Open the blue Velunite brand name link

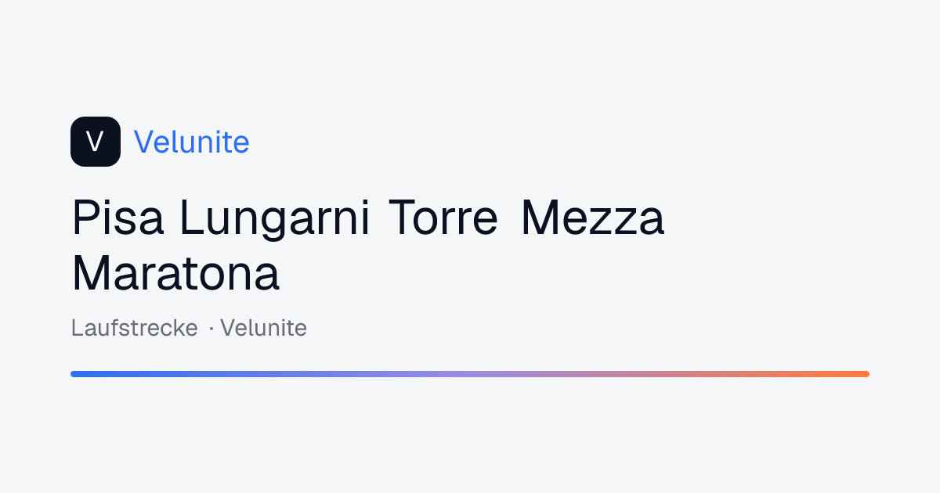[x=192, y=142]
